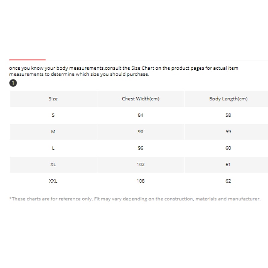Screen dimensions: 268x268
Task: Click the M size row label
Action: tap(53, 132)
